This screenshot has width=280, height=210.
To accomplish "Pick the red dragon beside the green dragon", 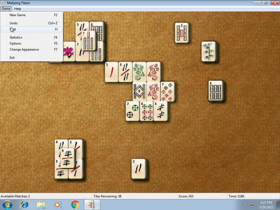I will click(x=153, y=72).
